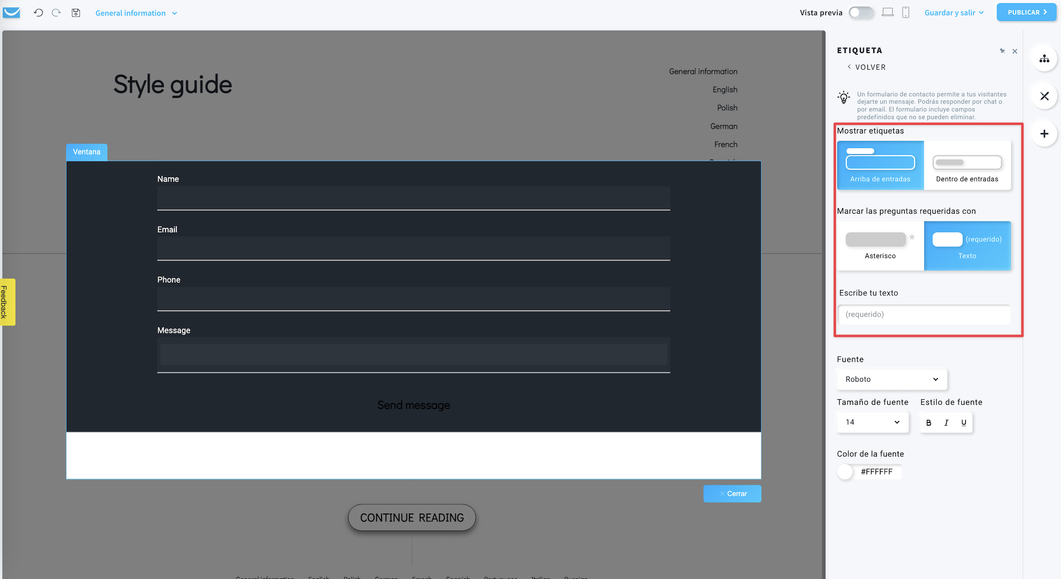Click the close X panel icon

[1015, 50]
